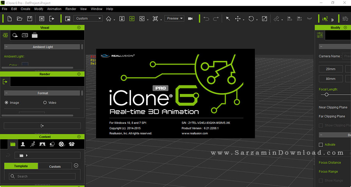Click the export arrow icon in top toolbar
Viewport: 351px width, 187px height.
coord(52,19)
